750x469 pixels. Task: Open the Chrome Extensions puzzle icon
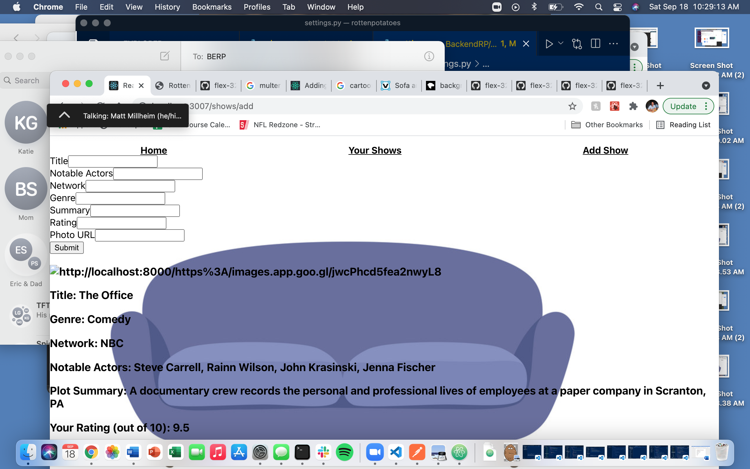633,106
